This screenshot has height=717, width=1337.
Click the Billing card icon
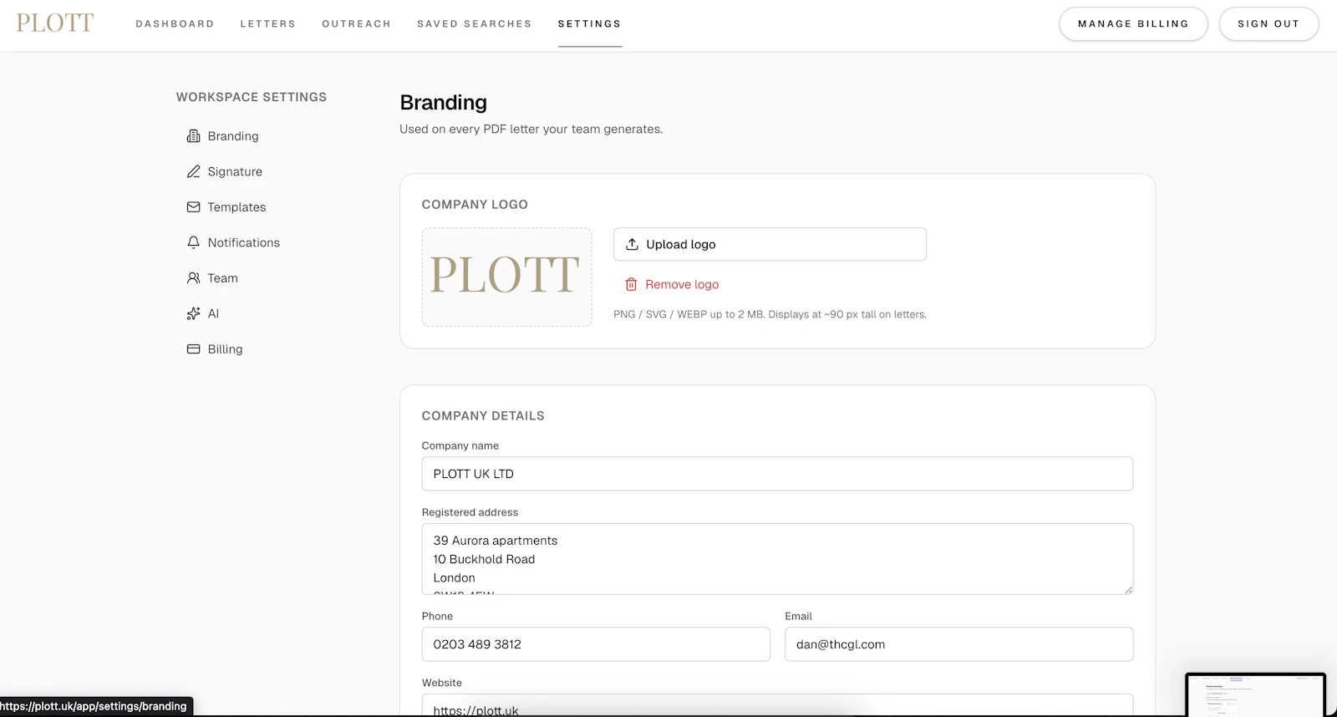(x=193, y=349)
